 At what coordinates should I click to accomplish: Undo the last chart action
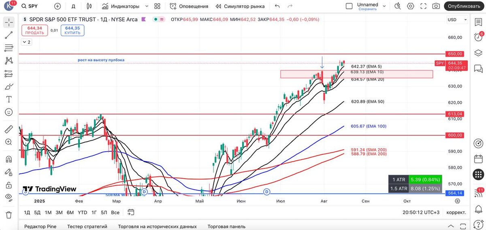point(277,6)
